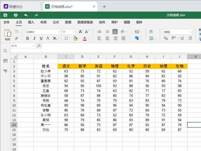Click the increase decimal places icon
Screen dimensions: 201x151
click(x=182, y=38)
